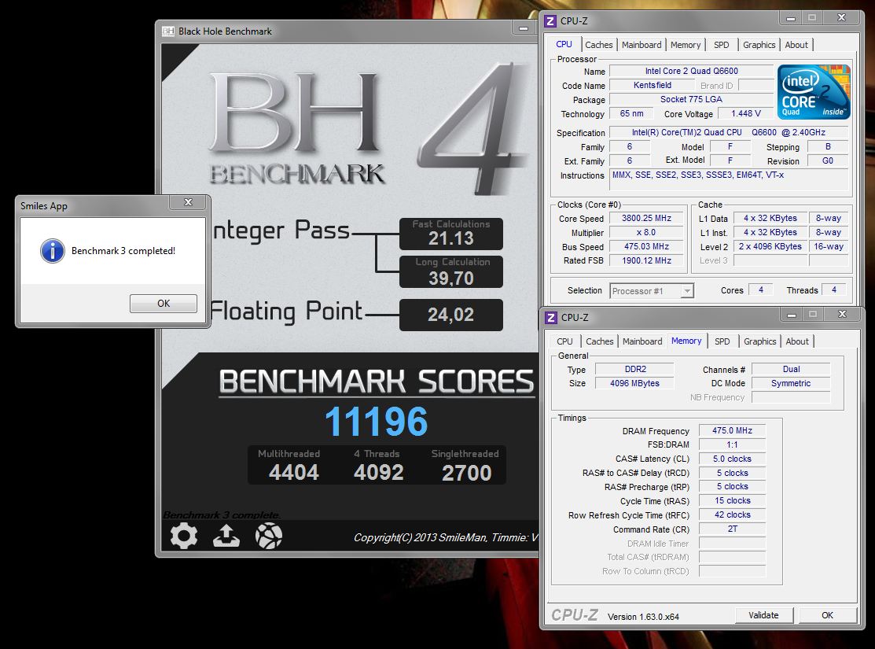The height and width of the screenshot is (649, 875).
Task: Open the globe web icon in benchmark
Action: click(x=269, y=537)
